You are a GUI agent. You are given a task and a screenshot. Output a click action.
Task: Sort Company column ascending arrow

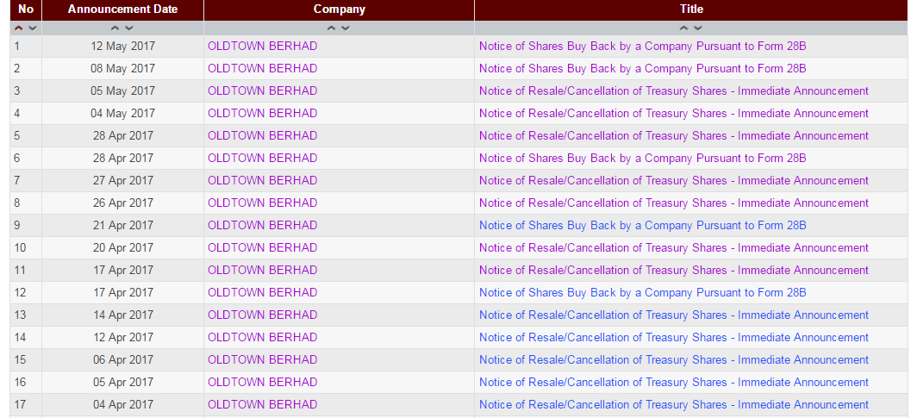(332, 28)
